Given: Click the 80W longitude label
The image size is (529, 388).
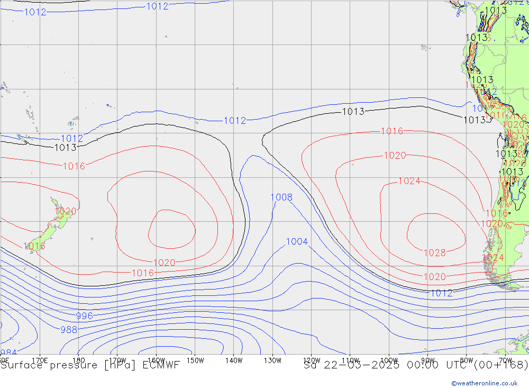Looking at the screenshot, I should [467, 360].
